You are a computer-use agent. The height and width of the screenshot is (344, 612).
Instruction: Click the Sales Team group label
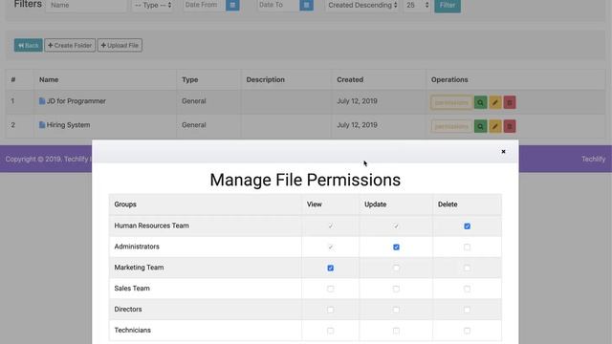pyautogui.click(x=132, y=289)
